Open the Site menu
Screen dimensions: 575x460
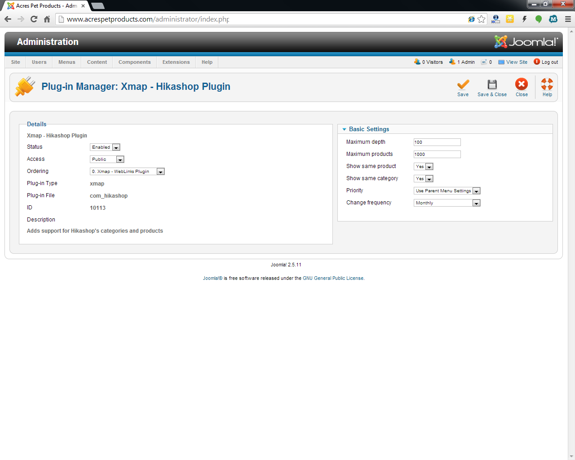click(16, 62)
